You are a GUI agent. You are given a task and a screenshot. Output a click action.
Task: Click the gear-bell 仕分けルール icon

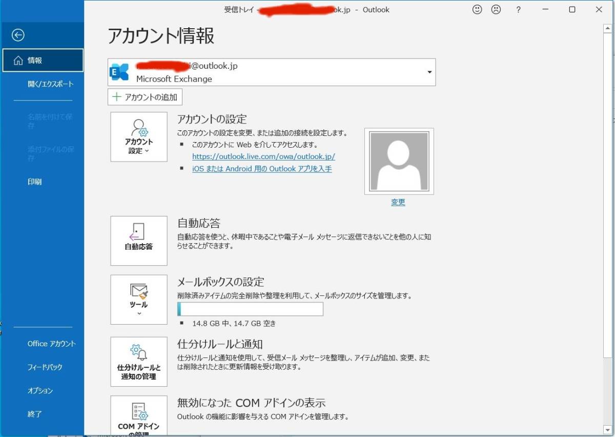(x=138, y=352)
